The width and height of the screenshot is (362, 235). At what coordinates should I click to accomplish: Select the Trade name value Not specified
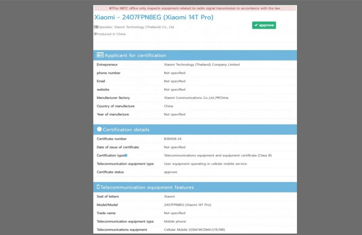pos(175,213)
